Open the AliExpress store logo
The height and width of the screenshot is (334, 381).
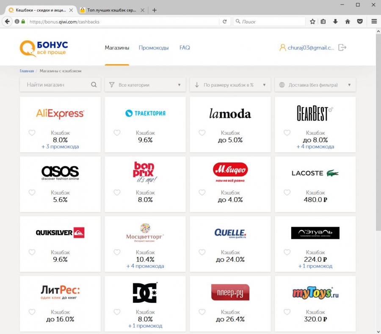point(60,114)
